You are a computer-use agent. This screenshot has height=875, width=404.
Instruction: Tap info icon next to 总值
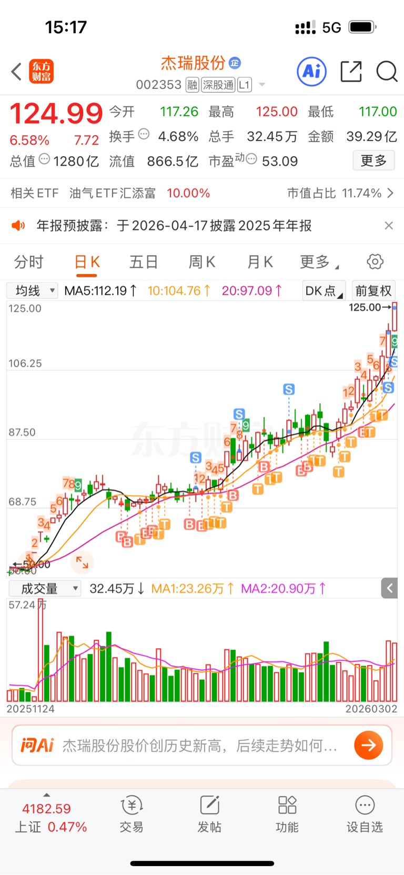click(45, 159)
